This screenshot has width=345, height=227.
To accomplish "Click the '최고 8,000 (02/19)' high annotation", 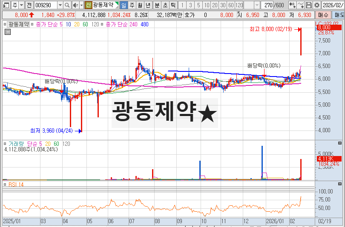I will pyautogui.click(x=271, y=29).
